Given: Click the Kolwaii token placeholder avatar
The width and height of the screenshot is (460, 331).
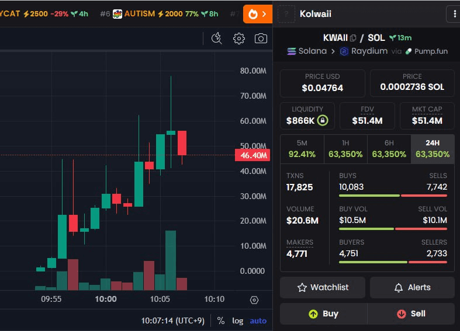Looking at the screenshot, I should tap(286, 14).
